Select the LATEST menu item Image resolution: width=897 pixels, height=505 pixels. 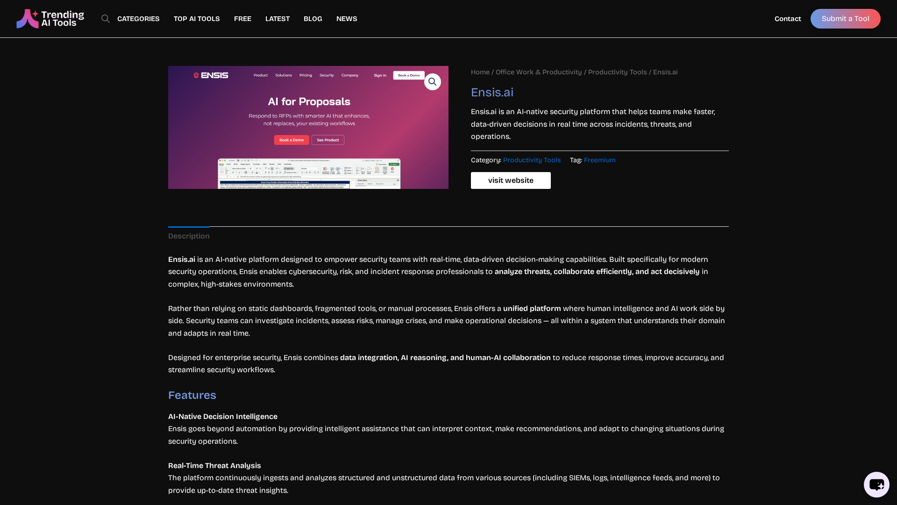pyautogui.click(x=278, y=19)
